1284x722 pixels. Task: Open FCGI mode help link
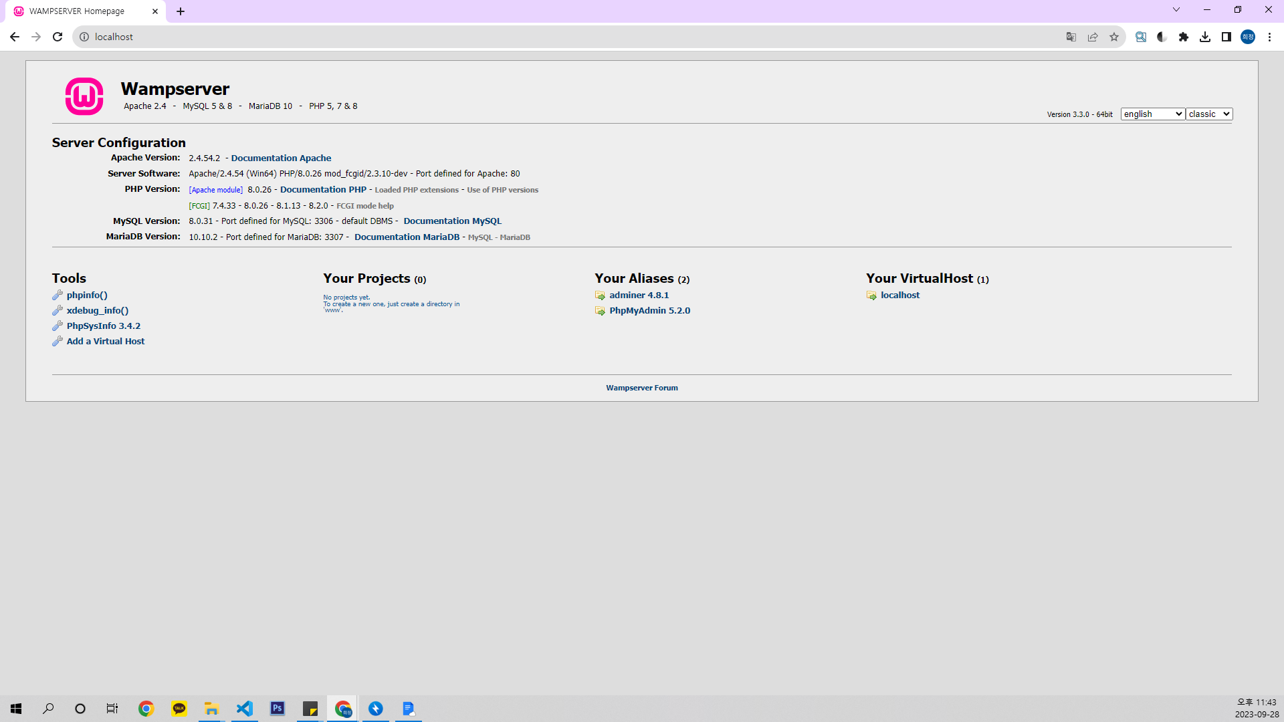(x=365, y=206)
